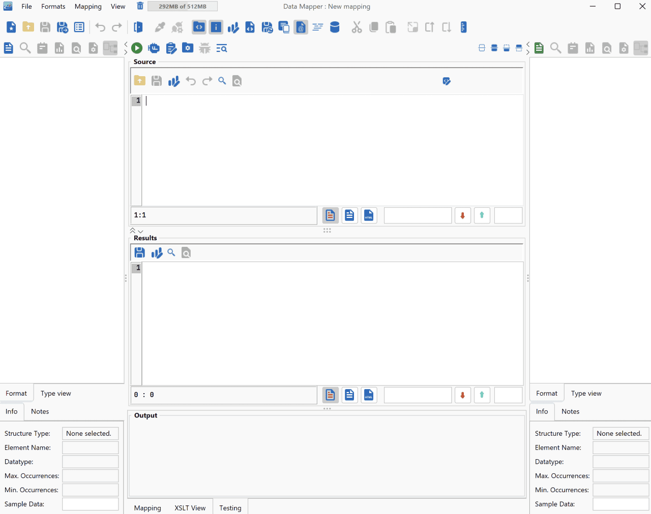Select the right panel Notes tab
The width and height of the screenshot is (651, 514).
[x=571, y=411]
